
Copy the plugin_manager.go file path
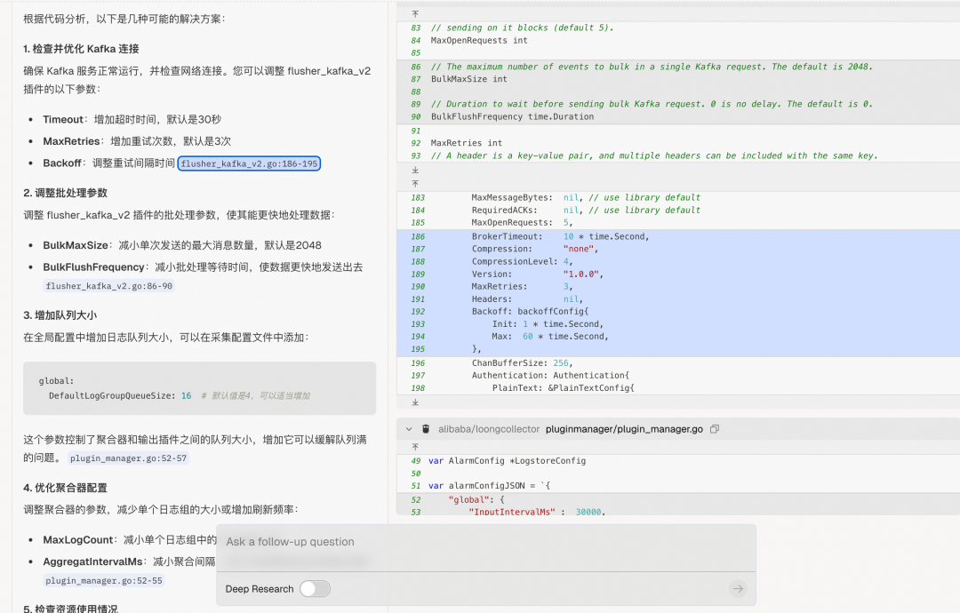[715, 429]
